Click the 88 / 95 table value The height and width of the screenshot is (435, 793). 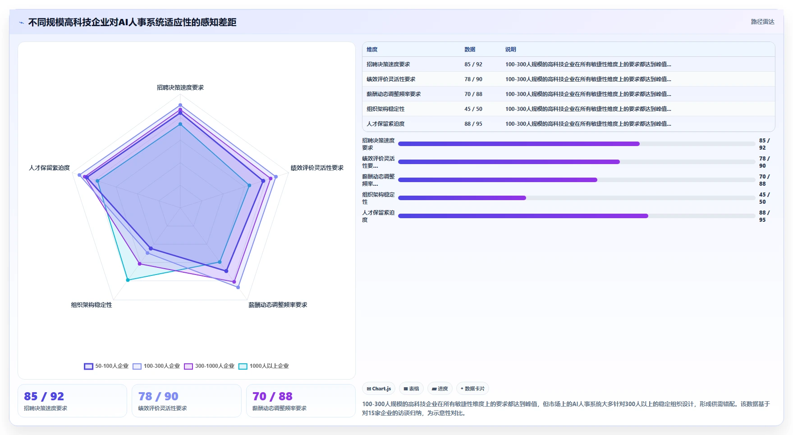point(473,124)
